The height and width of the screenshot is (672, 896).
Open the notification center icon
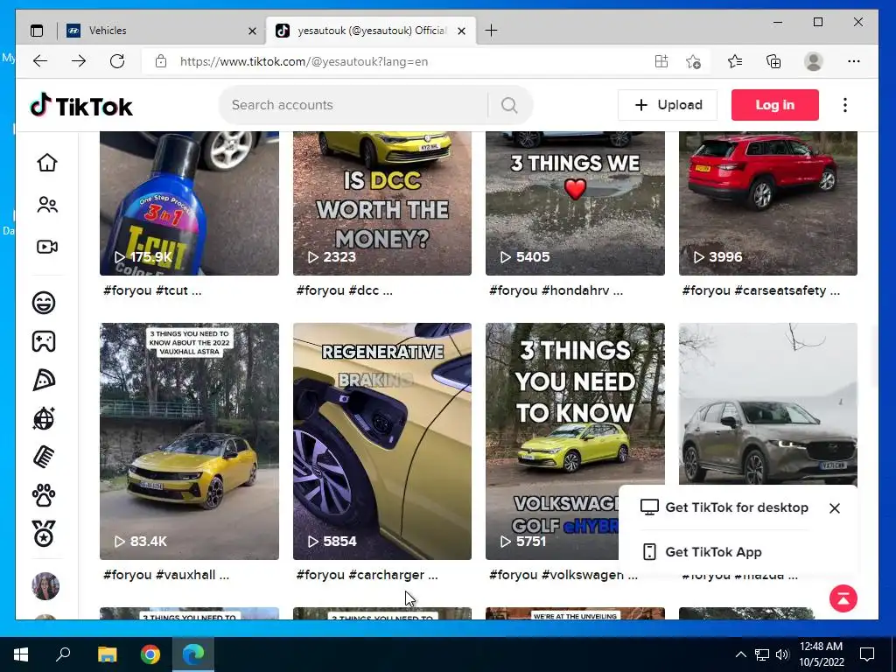pyautogui.click(x=867, y=654)
